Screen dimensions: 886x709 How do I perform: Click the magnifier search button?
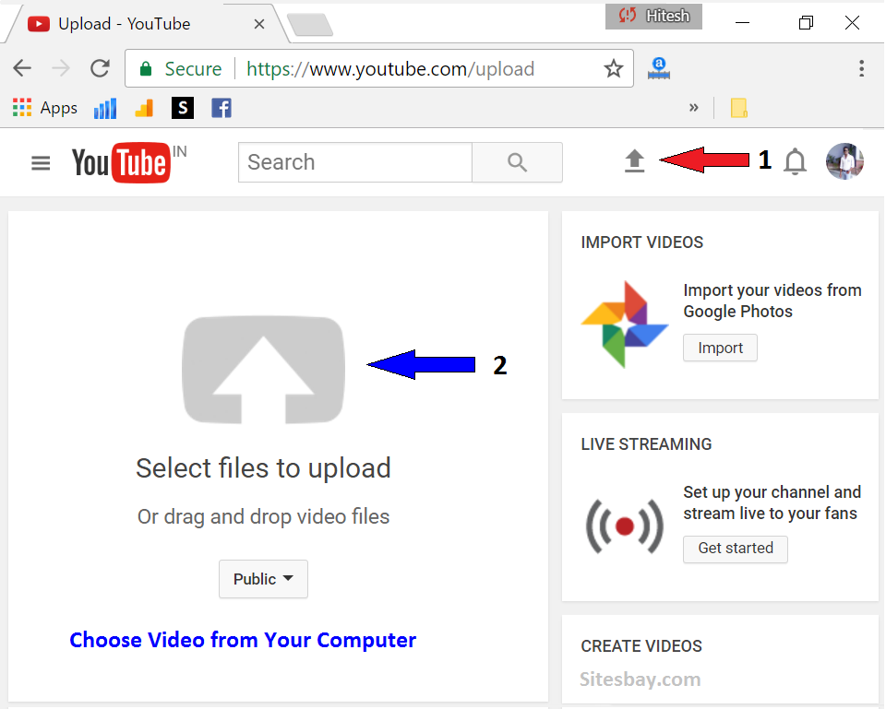[517, 162]
